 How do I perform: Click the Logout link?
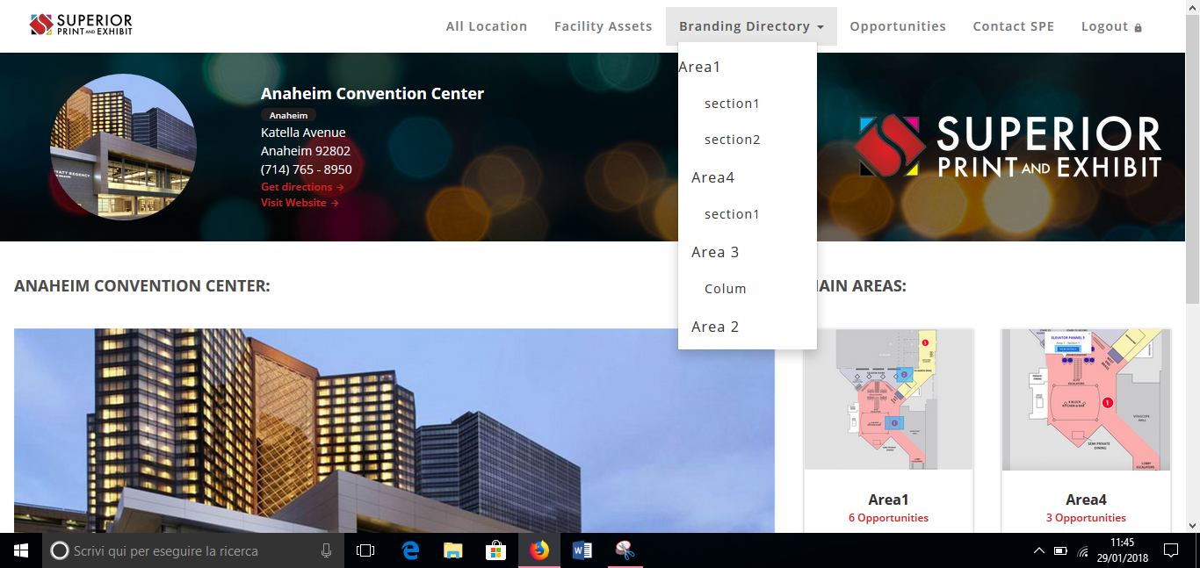coord(1110,26)
